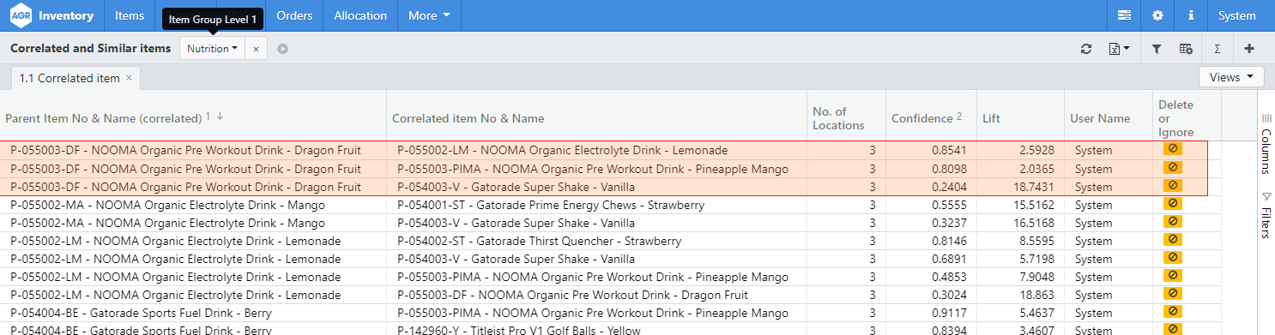1275x335 pixels.
Task: Remove the Nutrition filter with x
Action: (256, 49)
